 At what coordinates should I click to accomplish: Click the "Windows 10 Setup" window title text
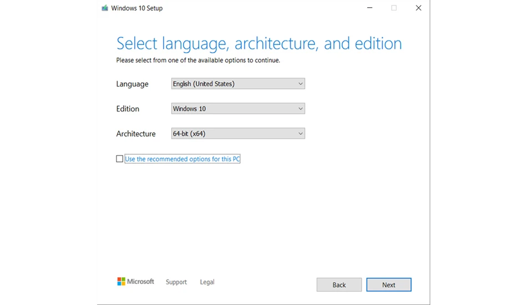(x=137, y=8)
